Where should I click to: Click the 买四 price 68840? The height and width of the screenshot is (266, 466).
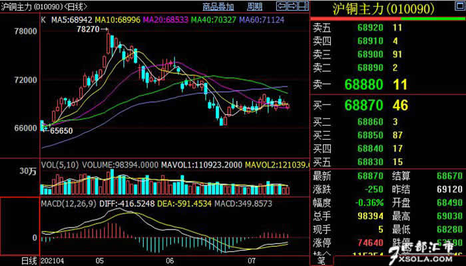[x=370, y=148]
